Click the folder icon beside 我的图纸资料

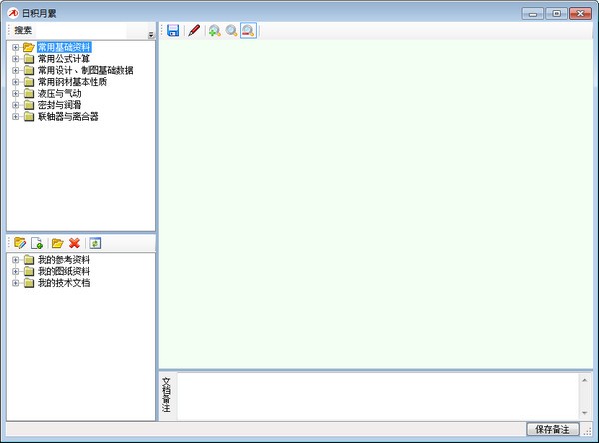29,271
